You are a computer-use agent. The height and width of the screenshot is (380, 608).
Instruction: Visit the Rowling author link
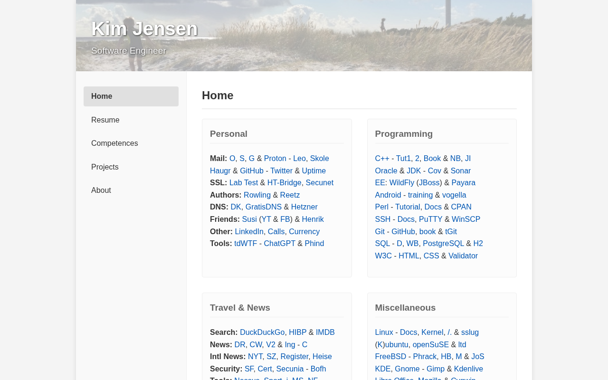tap(257, 195)
